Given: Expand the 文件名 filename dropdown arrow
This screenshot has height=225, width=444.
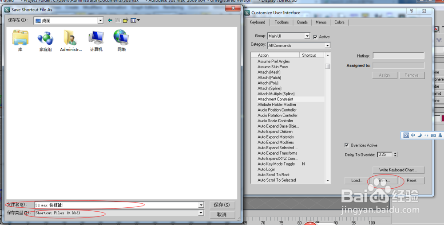Looking at the screenshot, I should point(201,205).
